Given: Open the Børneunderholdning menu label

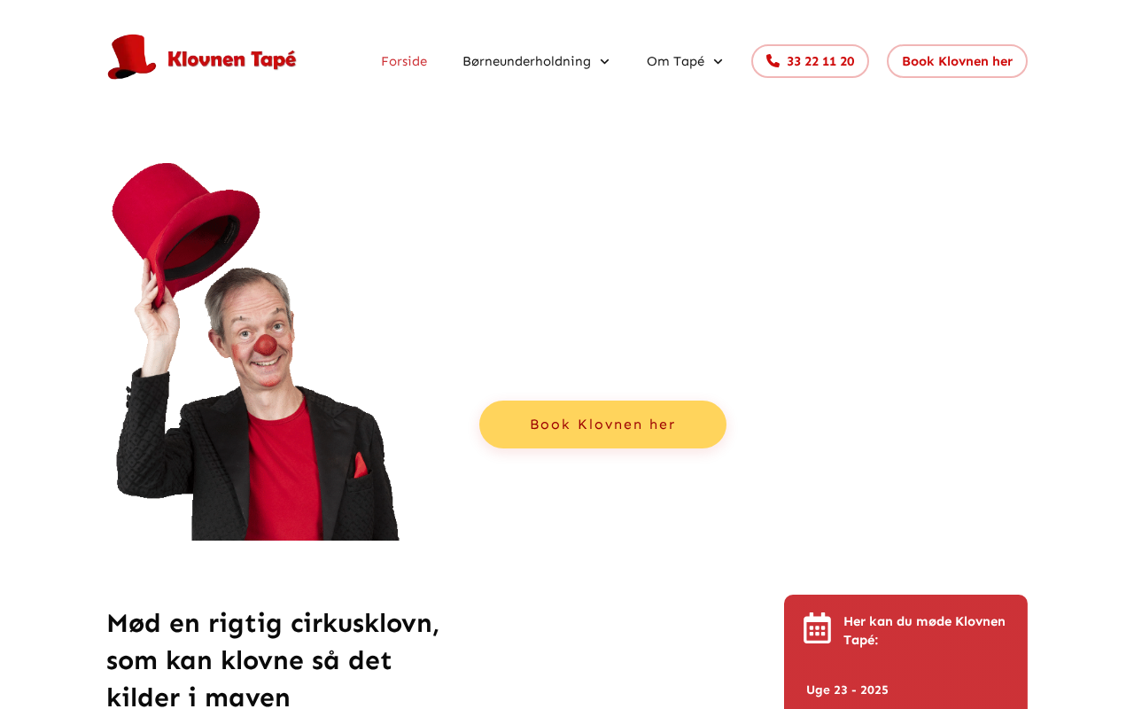Looking at the screenshot, I should (x=526, y=61).
